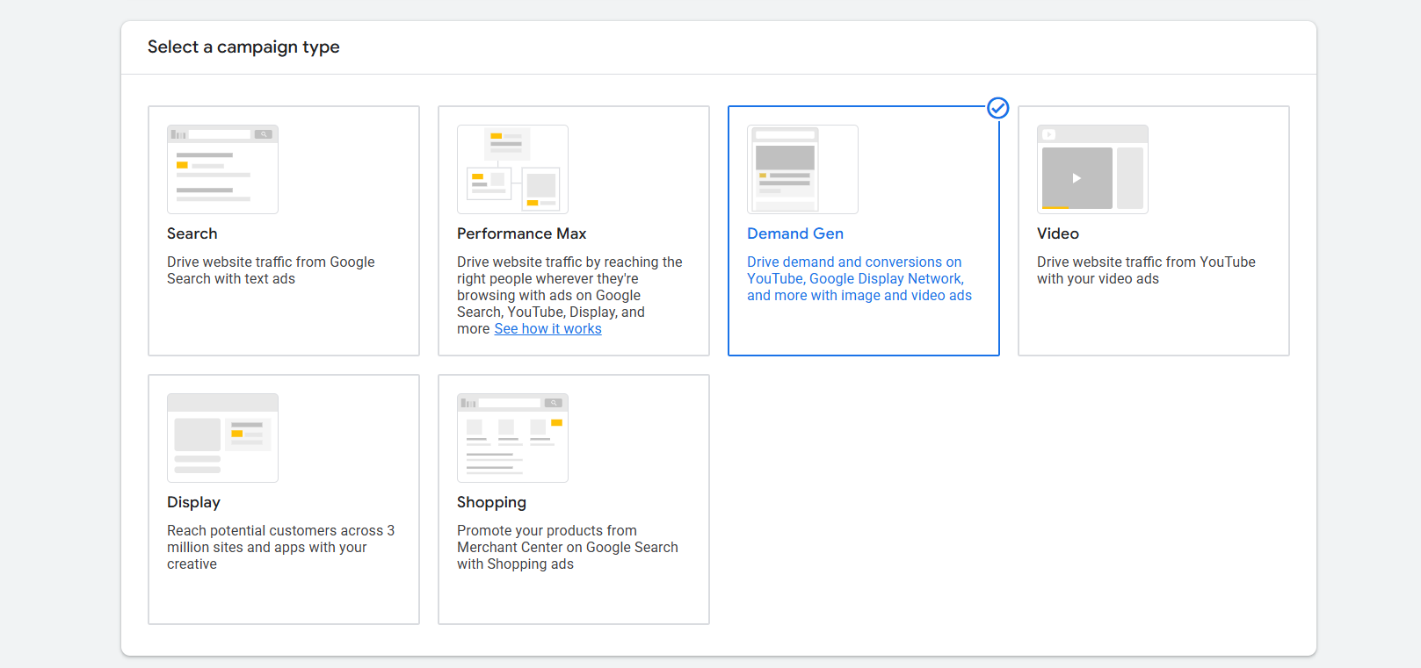Choose the Performance Max title
The width and height of the screenshot is (1421, 668).
(x=521, y=233)
